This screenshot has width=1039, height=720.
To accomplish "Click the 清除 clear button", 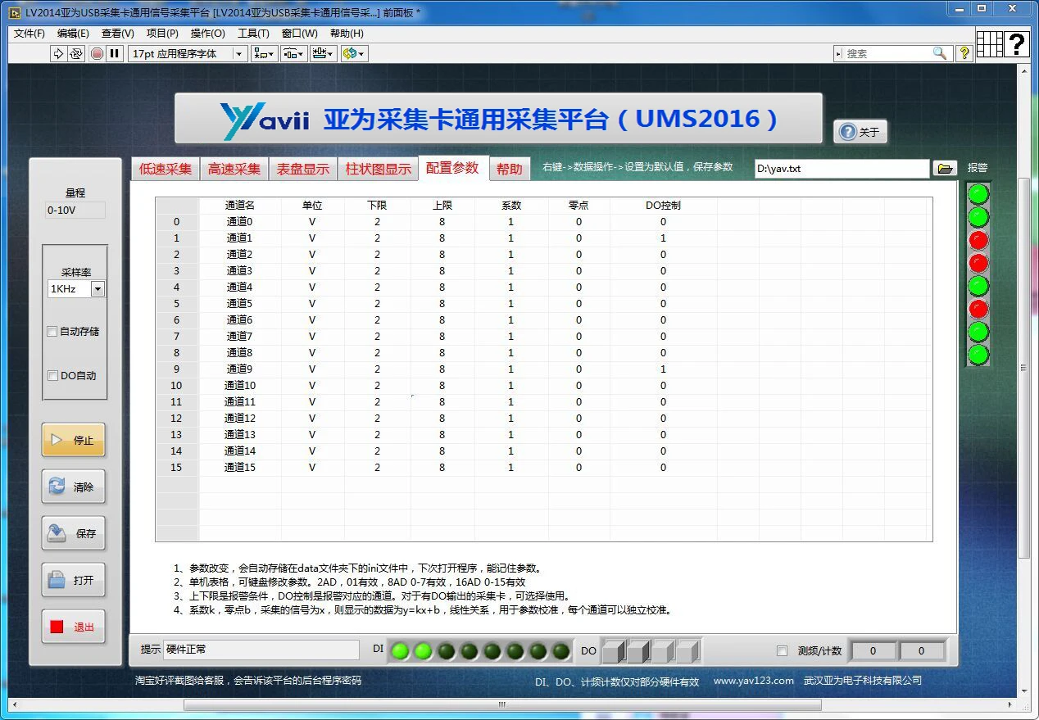I will point(74,487).
